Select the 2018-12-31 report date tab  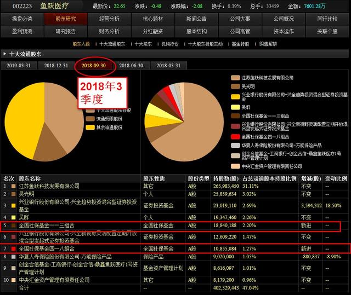point(56,66)
